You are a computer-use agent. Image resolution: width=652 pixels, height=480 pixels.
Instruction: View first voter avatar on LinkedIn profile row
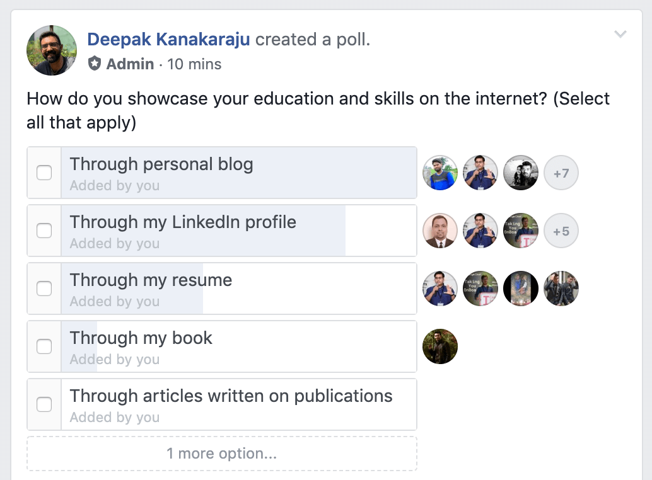(440, 231)
